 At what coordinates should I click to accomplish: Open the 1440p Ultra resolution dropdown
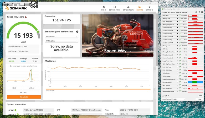61,41
